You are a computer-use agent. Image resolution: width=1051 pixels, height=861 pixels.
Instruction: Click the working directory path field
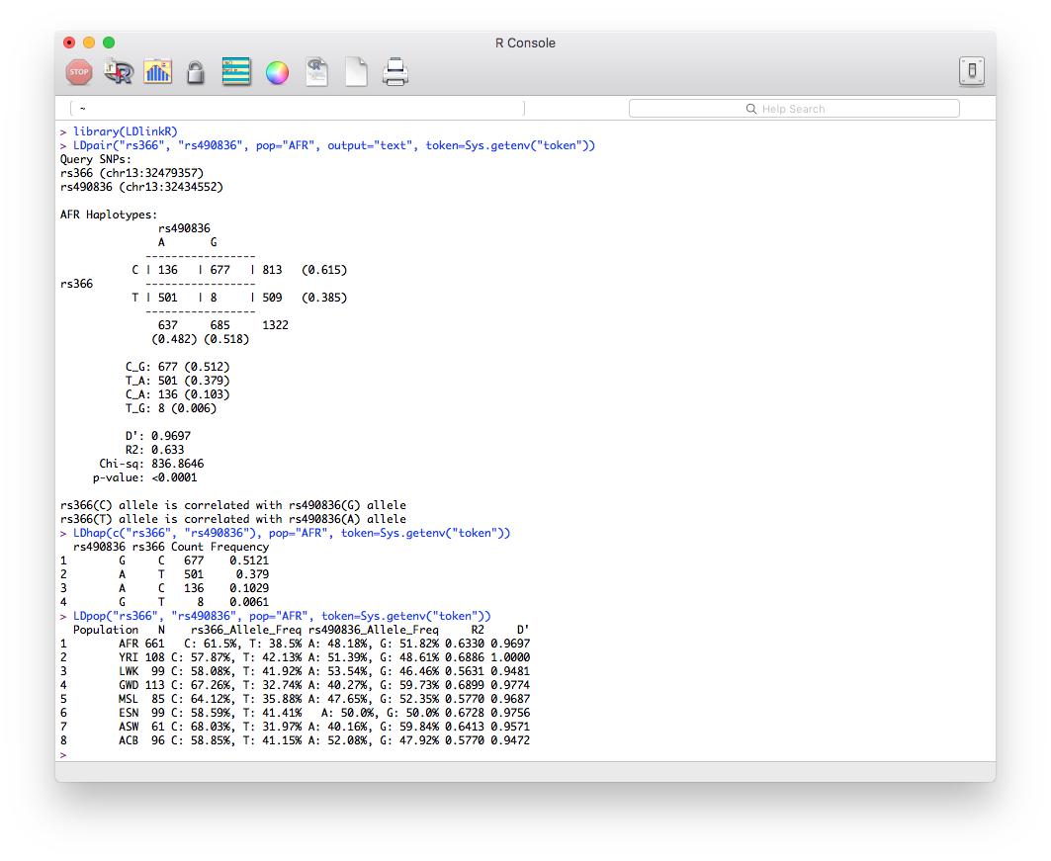click(297, 108)
